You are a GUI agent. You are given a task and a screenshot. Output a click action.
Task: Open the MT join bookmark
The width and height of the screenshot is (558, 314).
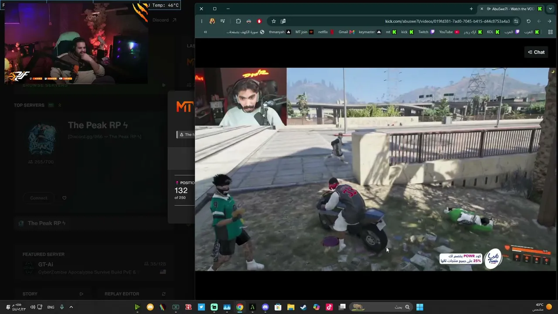click(304, 32)
